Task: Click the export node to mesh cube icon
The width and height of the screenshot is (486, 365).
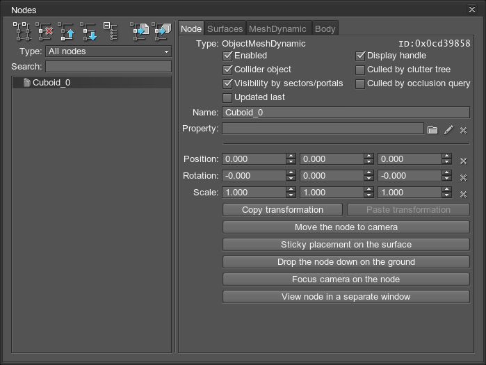Action: click(x=162, y=30)
